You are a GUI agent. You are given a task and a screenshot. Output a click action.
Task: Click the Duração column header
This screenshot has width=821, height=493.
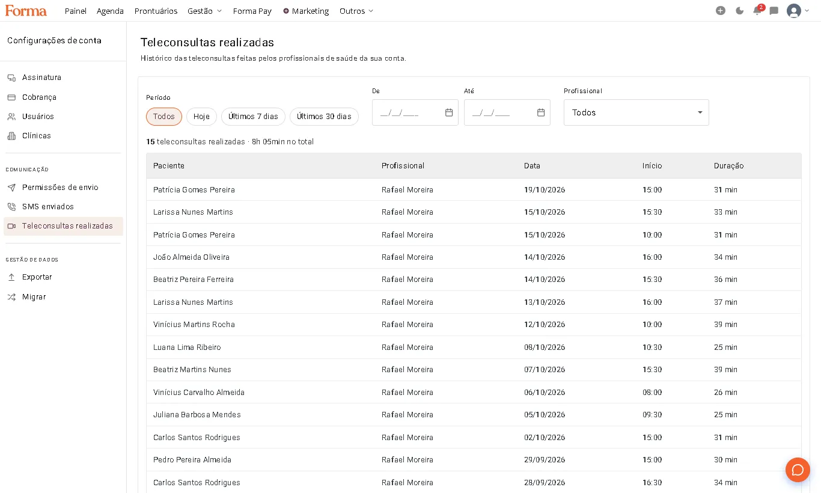coord(728,166)
